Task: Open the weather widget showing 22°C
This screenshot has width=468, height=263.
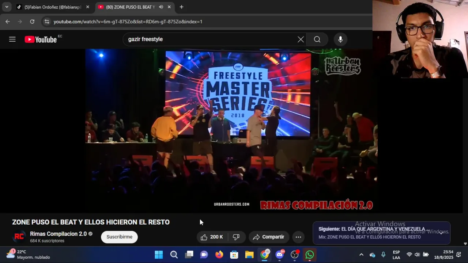Action: click(x=28, y=255)
